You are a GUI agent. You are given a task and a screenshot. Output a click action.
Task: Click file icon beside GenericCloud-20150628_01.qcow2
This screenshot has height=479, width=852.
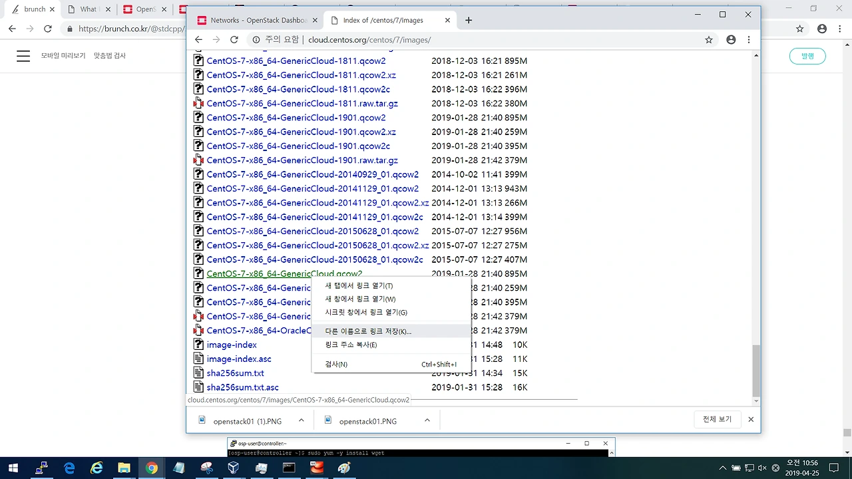[x=198, y=231]
